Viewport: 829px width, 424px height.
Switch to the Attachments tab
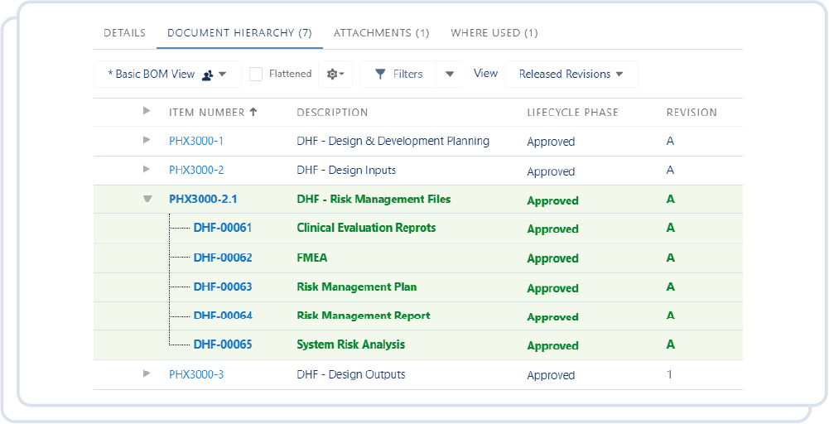381,33
